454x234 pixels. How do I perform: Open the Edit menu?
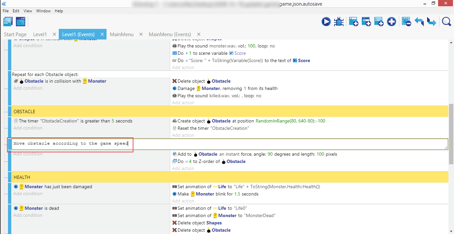[x=16, y=11]
